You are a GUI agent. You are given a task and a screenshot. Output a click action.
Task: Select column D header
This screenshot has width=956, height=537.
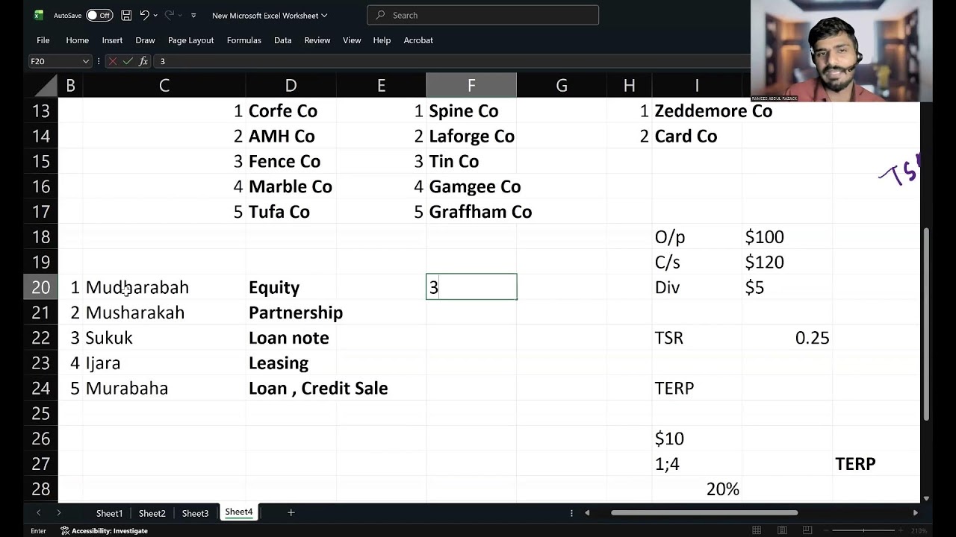pos(291,86)
